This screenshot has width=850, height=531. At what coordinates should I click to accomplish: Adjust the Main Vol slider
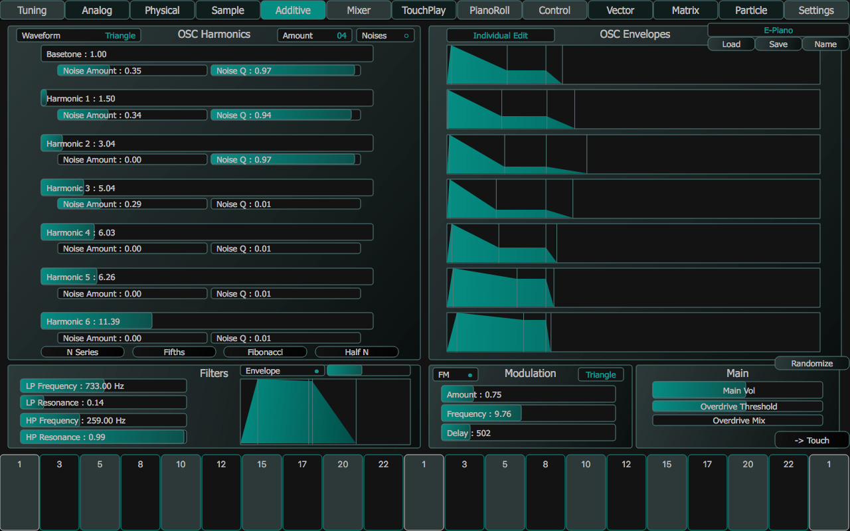click(737, 390)
